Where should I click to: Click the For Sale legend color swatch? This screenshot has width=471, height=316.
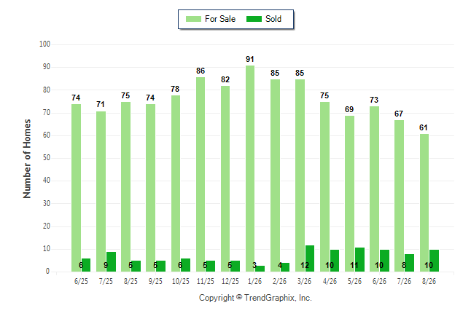(193, 19)
